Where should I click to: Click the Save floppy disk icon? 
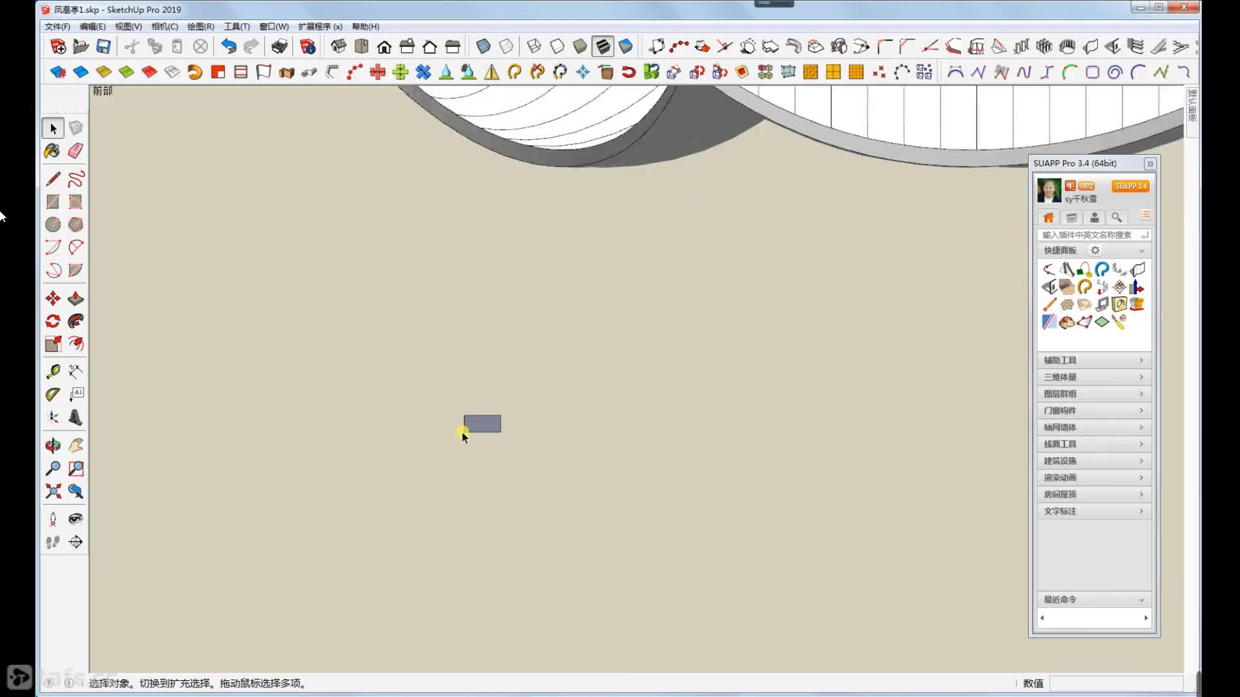(103, 46)
